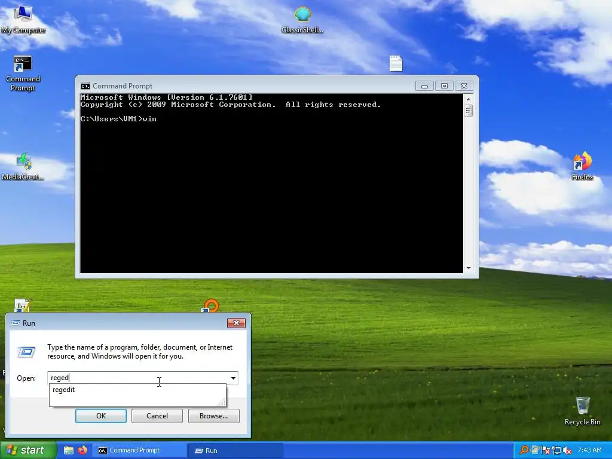The image size is (612, 459).
Task: Select the orange ring shortcut icon on desktop
Action: pos(210,305)
